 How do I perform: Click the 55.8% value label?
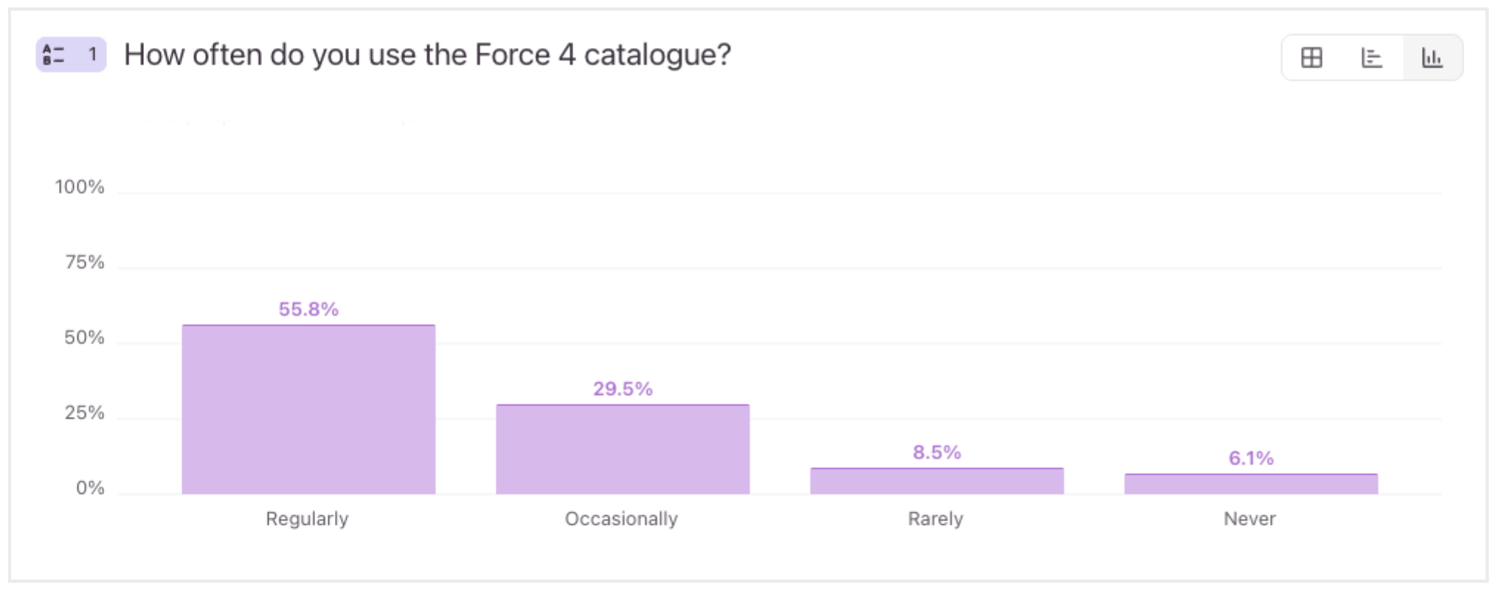tap(307, 311)
